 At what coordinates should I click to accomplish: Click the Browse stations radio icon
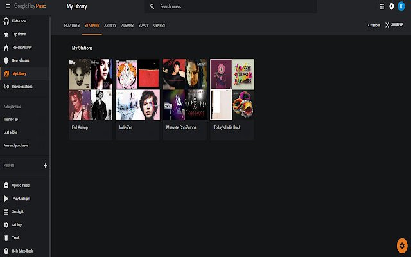coord(6,87)
